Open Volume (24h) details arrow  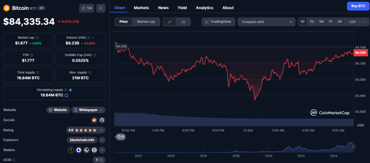tap(93, 38)
